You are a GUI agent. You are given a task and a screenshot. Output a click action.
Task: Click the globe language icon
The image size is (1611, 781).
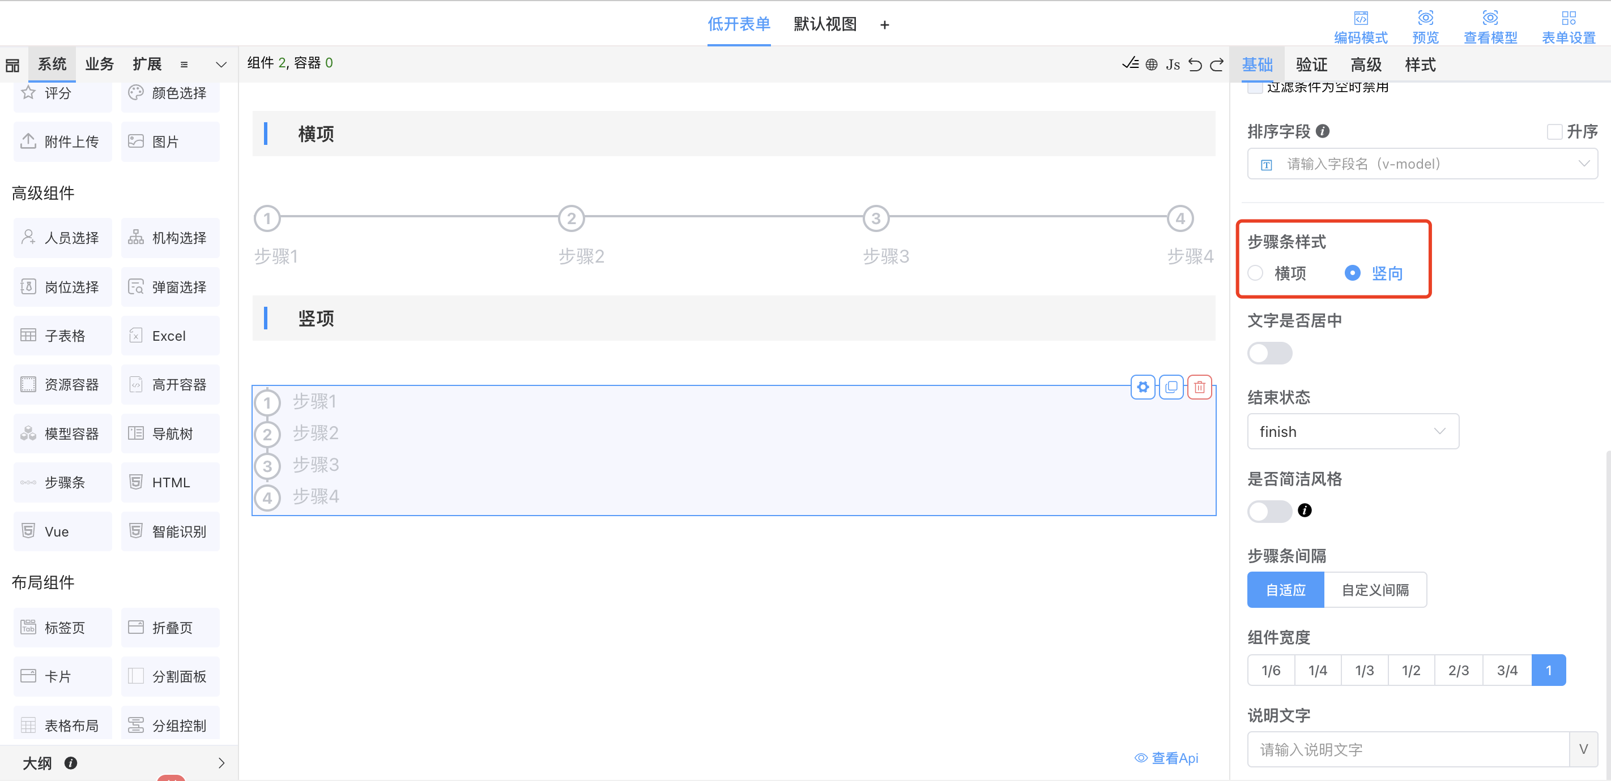(1152, 65)
